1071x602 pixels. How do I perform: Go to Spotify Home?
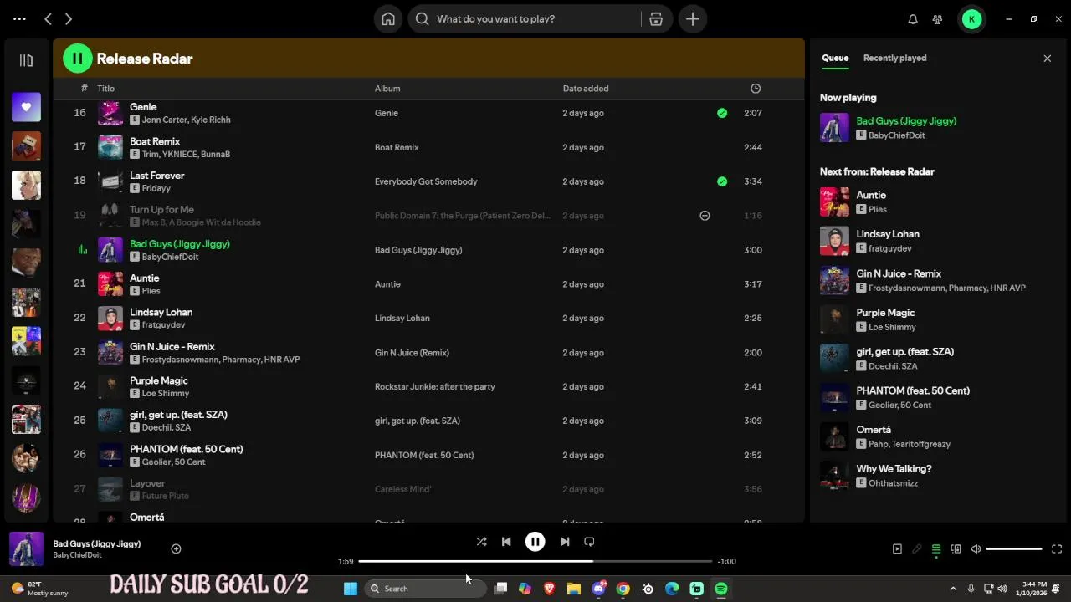[388, 18]
